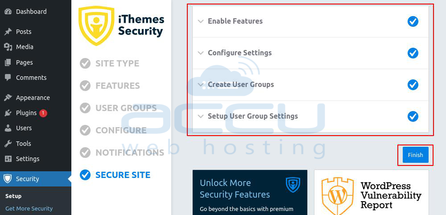Click the Finish button
The width and height of the screenshot is (446, 215).
[x=415, y=155]
